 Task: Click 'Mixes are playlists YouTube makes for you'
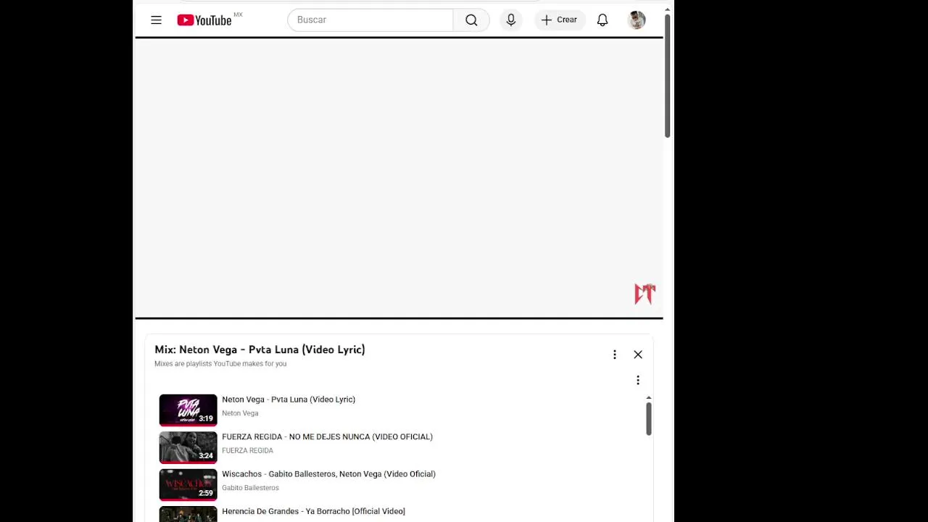220,364
